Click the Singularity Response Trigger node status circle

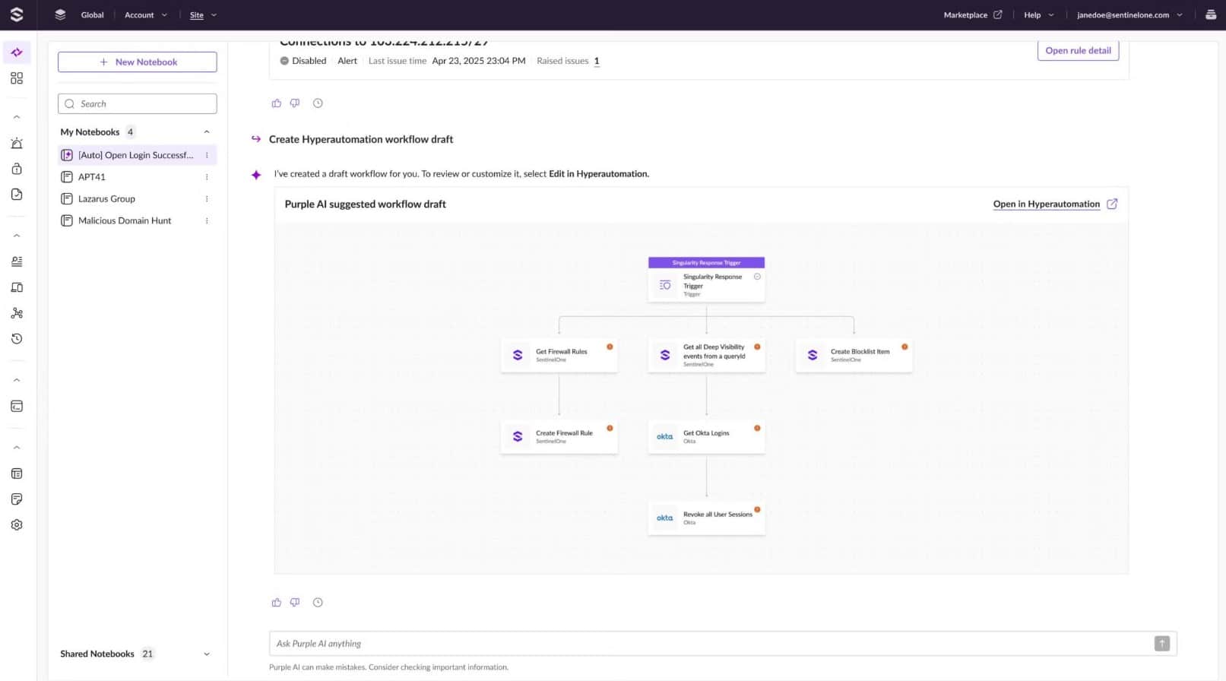757,277
